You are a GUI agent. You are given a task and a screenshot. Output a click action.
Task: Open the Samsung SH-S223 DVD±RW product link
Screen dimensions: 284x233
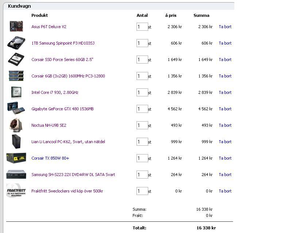73,175
